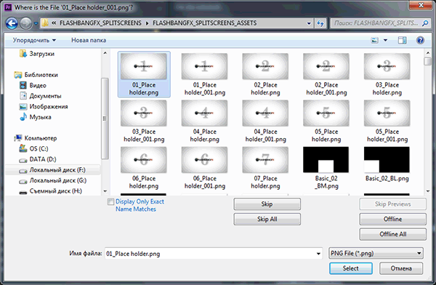
Task: Click the Skip All button
Action: coord(267,219)
